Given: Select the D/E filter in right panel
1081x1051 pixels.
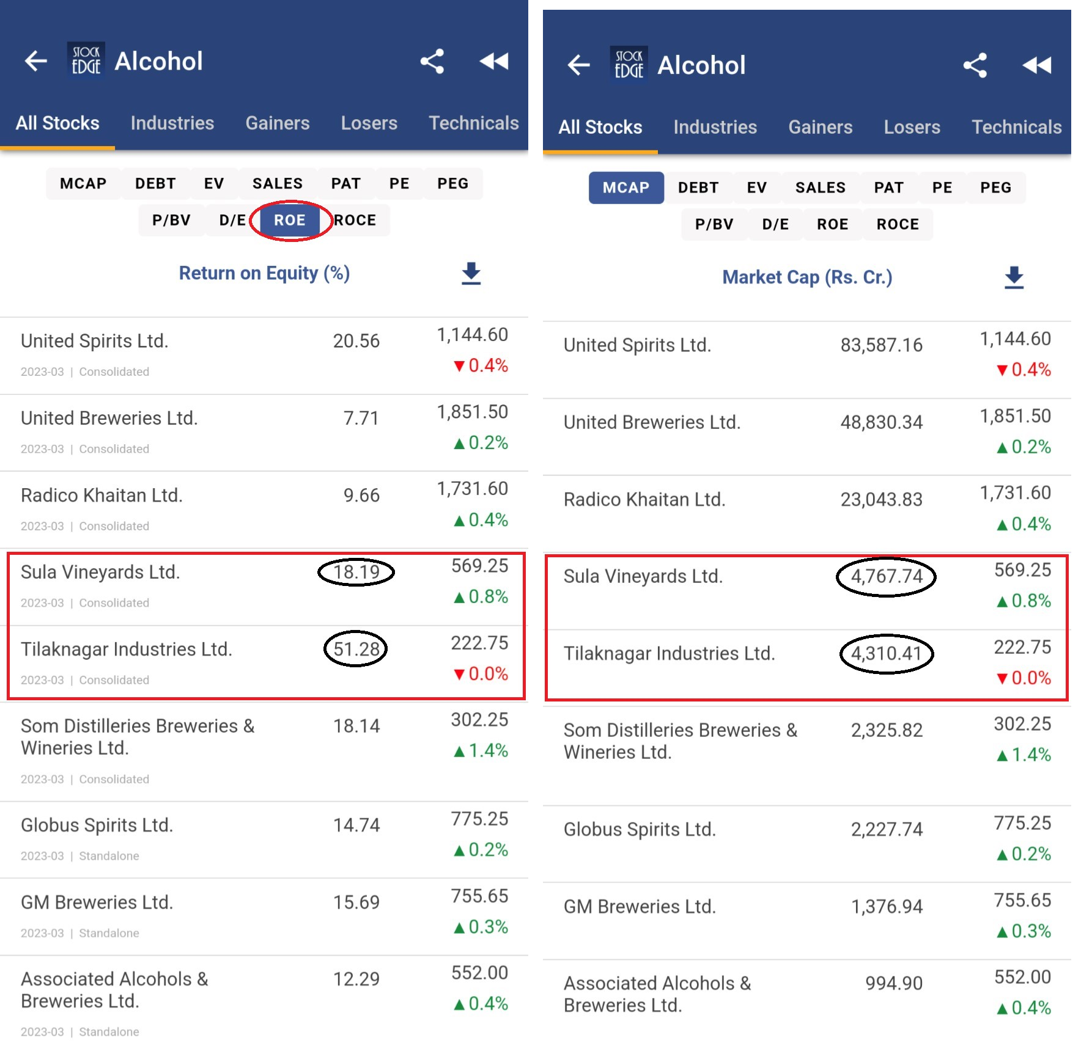Looking at the screenshot, I should 775,224.
